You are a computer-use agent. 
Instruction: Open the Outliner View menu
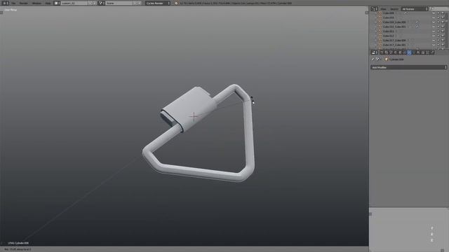(384, 9)
